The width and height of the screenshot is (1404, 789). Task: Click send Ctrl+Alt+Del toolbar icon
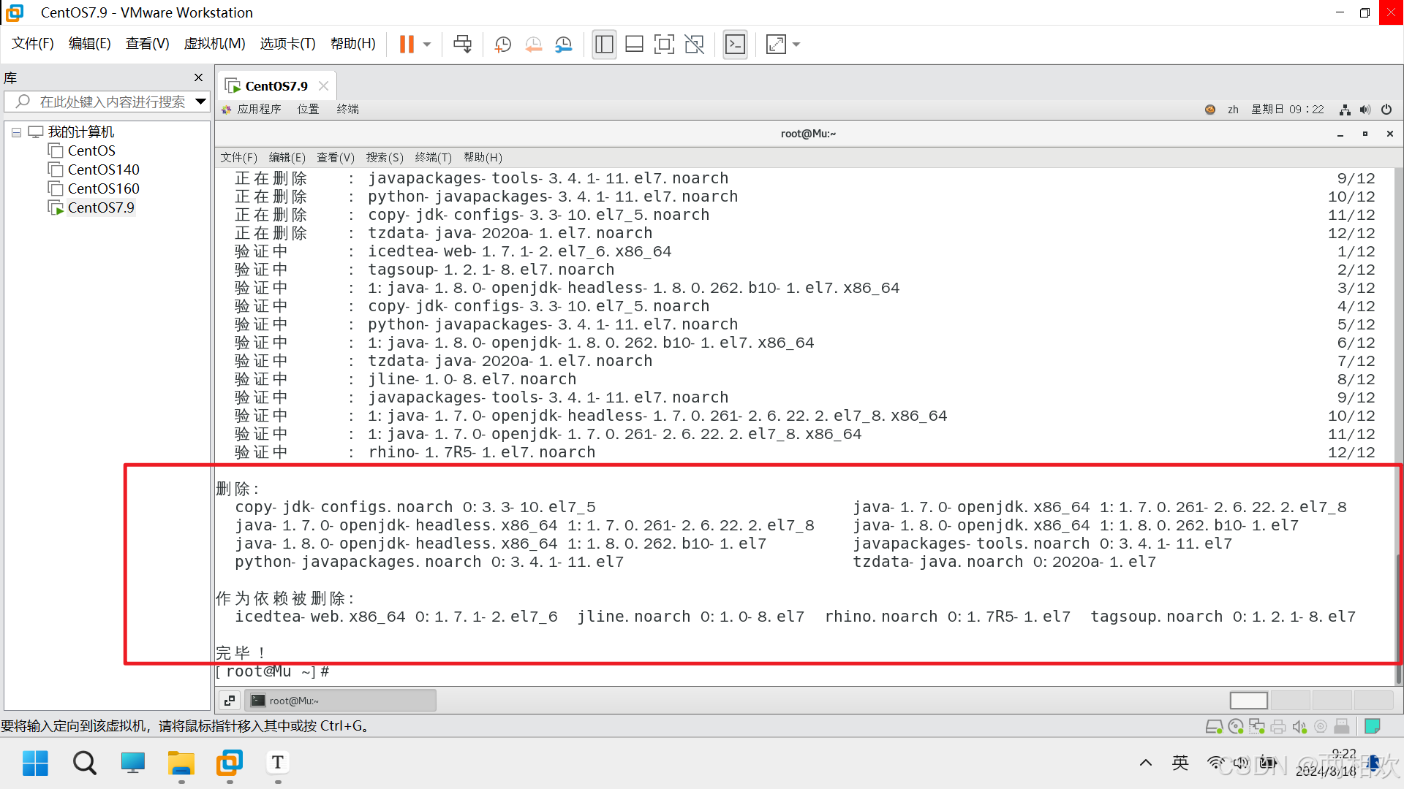coord(462,45)
